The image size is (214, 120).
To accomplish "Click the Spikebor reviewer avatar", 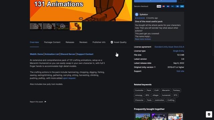I will click(137, 14).
